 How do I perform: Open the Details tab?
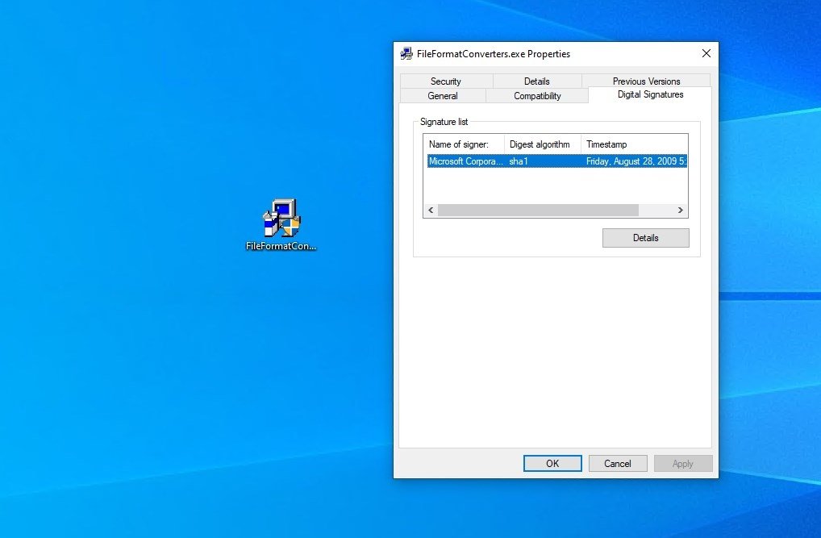(x=536, y=81)
